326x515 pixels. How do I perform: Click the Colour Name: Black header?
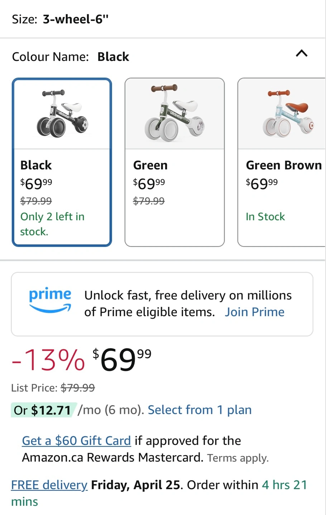tap(71, 57)
